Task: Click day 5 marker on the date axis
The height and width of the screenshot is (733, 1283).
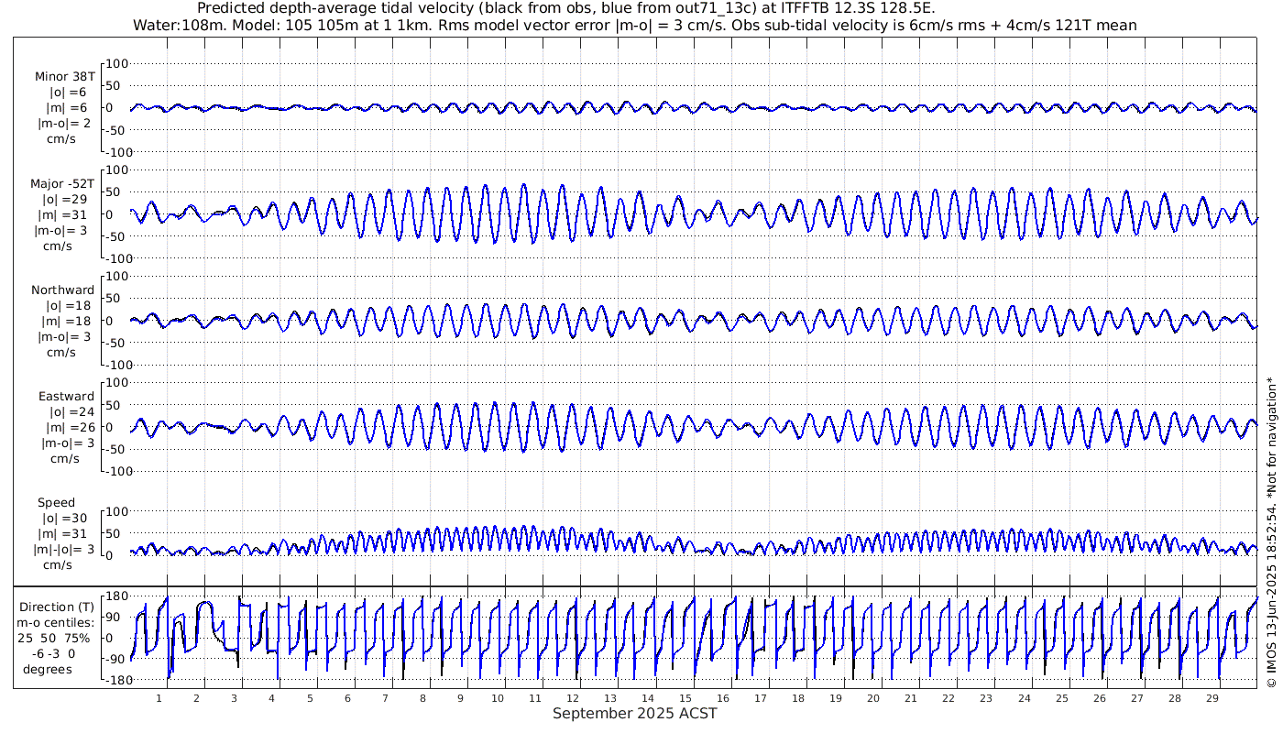Action: tap(310, 698)
